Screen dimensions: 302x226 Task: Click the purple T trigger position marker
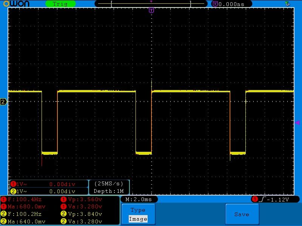[x=151, y=11]
